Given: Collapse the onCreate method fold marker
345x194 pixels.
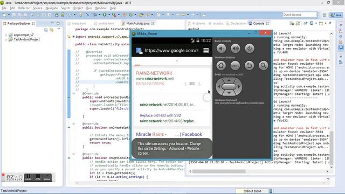Looking at the screenshot, I should coord(73,93).
